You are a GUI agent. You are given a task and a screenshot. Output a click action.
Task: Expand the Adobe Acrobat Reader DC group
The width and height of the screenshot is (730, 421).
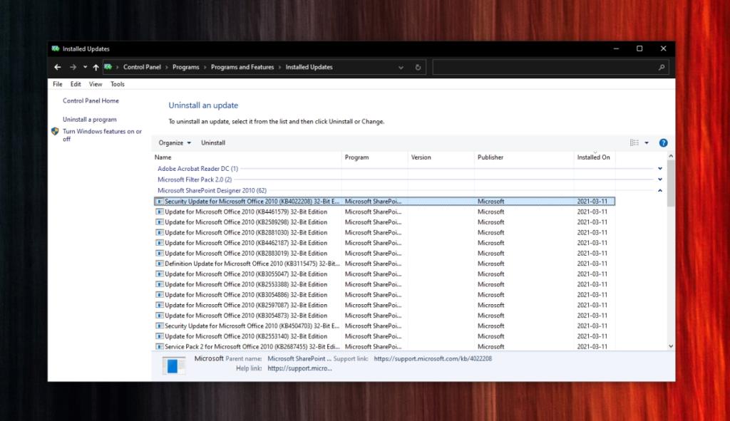click(659, 169)
